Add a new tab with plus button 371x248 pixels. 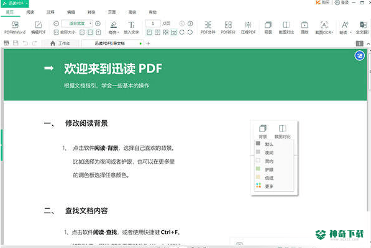pyautogui.click(x=148, y=43)
